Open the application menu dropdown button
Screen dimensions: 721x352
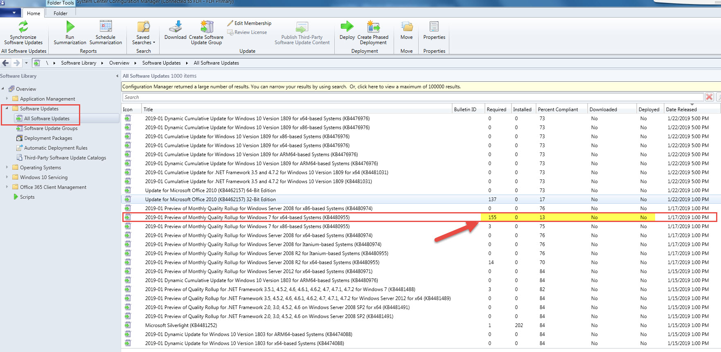pyautogui.click(x=11, y=13)
